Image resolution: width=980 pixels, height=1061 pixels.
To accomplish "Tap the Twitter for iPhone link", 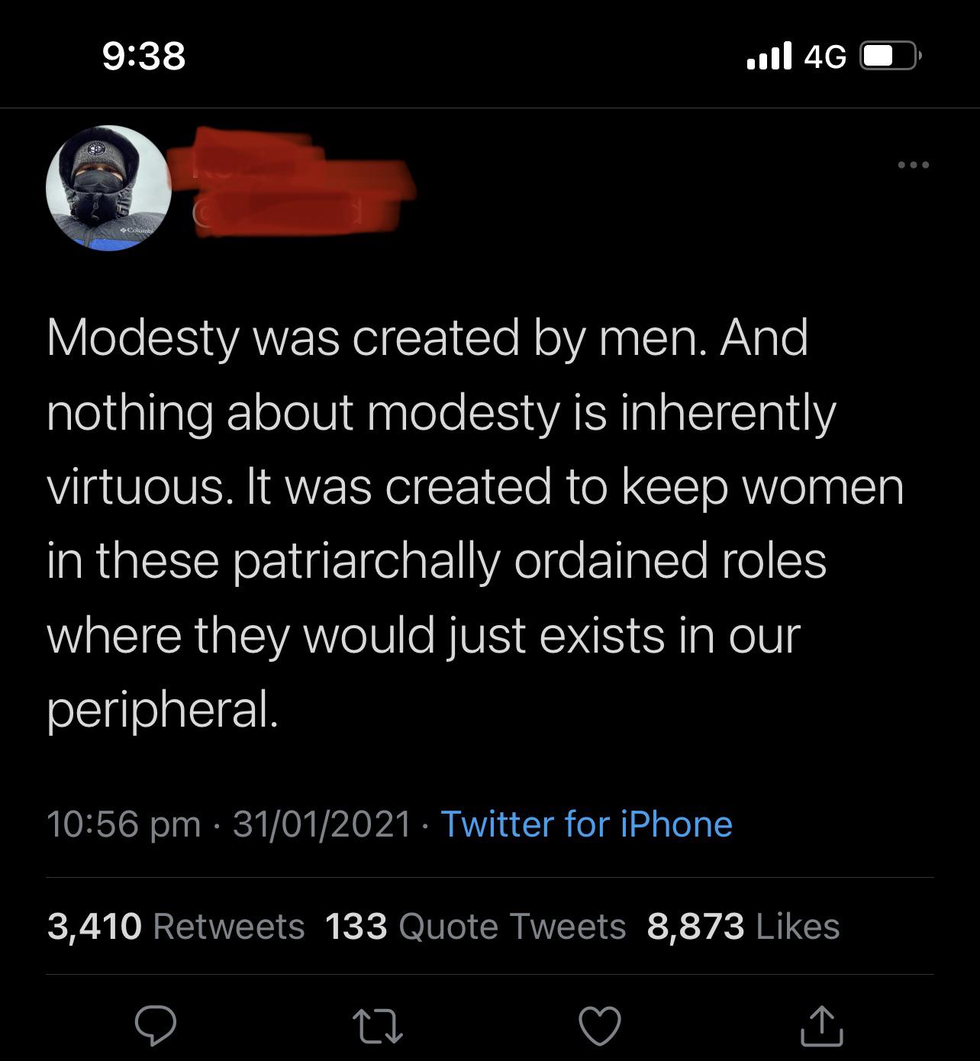I will [586, 824].
